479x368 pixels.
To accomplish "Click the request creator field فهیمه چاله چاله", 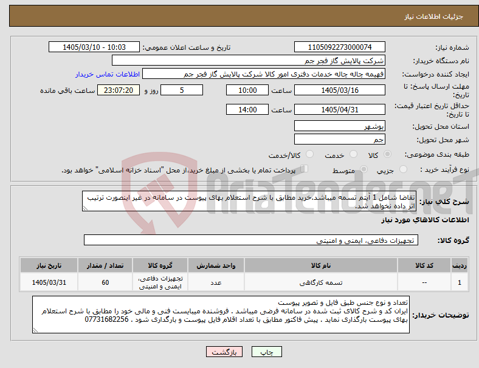I will (264, 74).
